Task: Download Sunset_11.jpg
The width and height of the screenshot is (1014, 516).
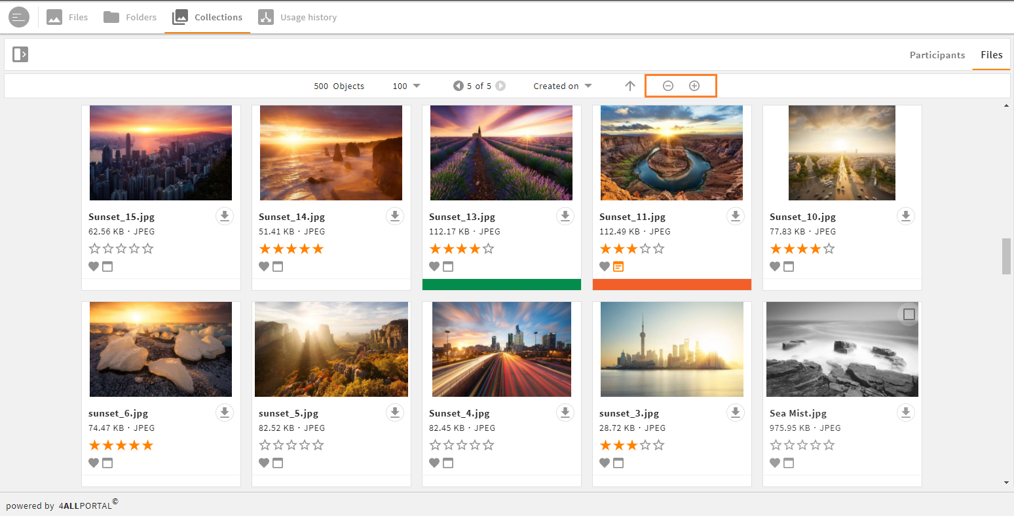Action: (x=736, y=216)
